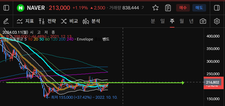Select moving average period 200

pos(62,39)
